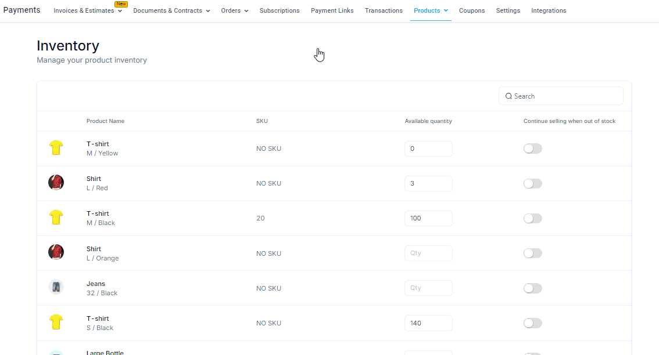Enable continue selling for T-shirt M / Black
Image resolution: width=659 pixels, height=355 pixels.
pyautogui.click(x=532, y=218)
